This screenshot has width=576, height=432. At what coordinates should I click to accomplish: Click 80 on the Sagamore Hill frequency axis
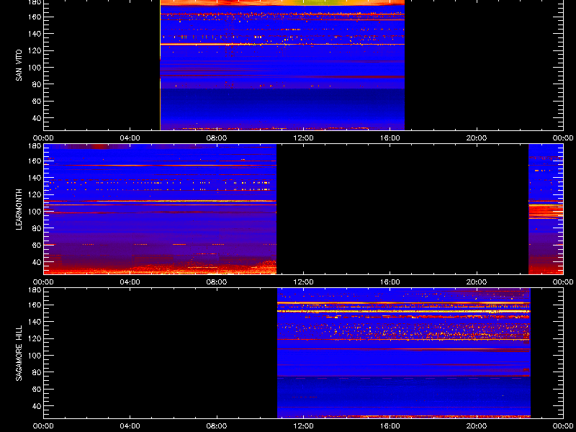(x=37, y=372)
